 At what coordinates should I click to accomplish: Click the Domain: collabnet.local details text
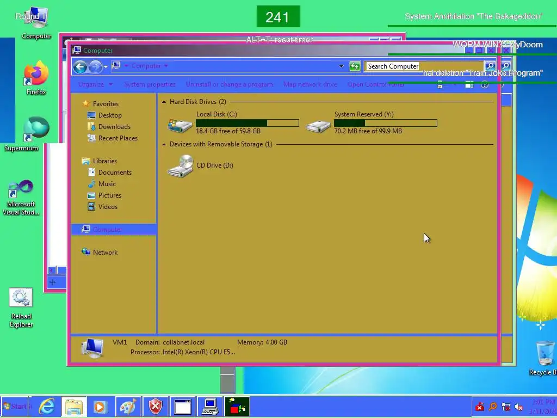pyautogui.click(x=170, y=342)
